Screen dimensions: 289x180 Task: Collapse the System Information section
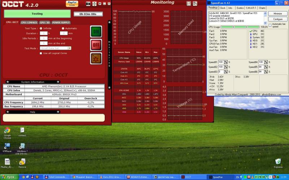point(58,82)
